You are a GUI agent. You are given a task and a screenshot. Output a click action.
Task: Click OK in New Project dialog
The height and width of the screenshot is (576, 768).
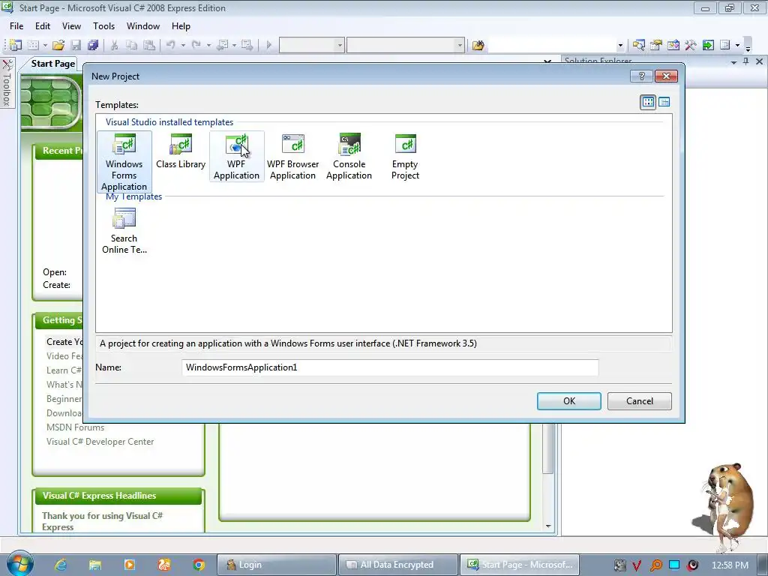point(568,401)
